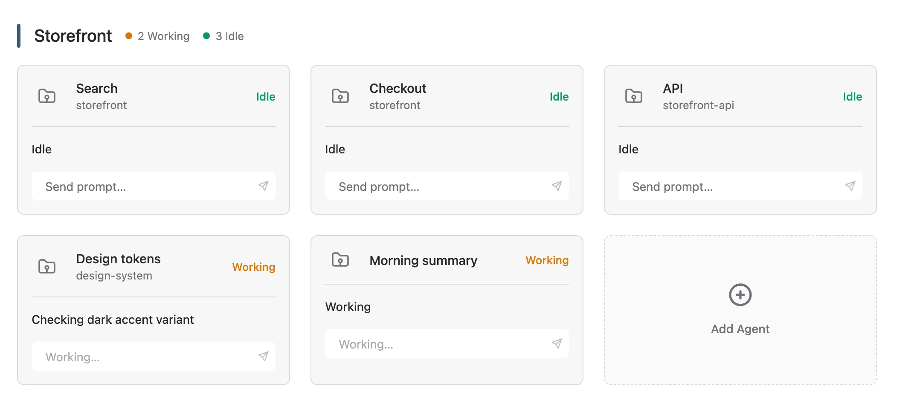Click the folder icon on the Search card
Viewport: 911px width, 409px height.
point(47,96)
